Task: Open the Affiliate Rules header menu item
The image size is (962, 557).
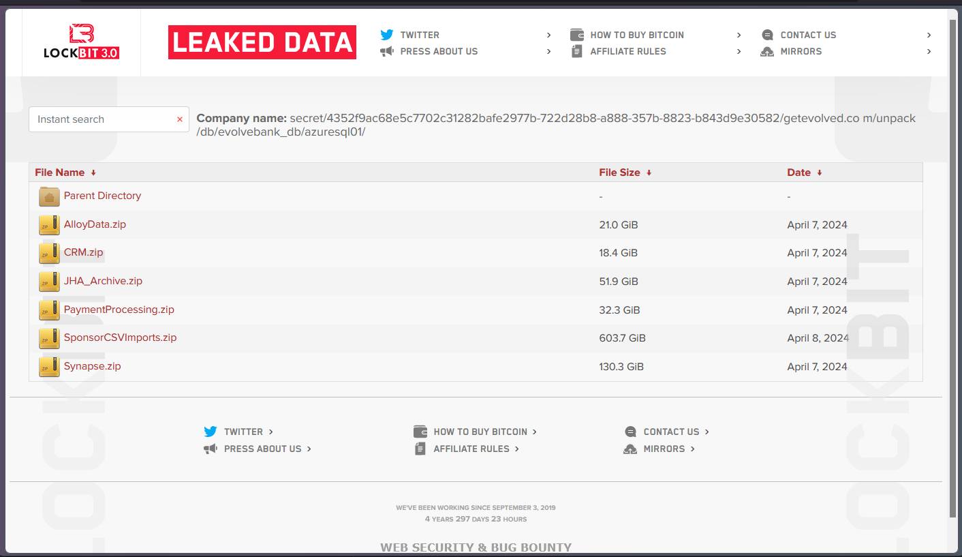Action: pyautogui.click(x=627, y=51)
